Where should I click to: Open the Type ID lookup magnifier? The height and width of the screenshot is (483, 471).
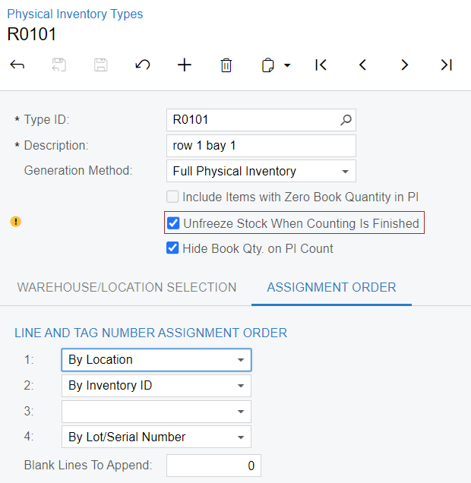pyautogui.click(x=346, y=120)
